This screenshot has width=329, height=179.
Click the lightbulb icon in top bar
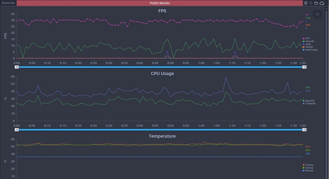pos(311,3)
